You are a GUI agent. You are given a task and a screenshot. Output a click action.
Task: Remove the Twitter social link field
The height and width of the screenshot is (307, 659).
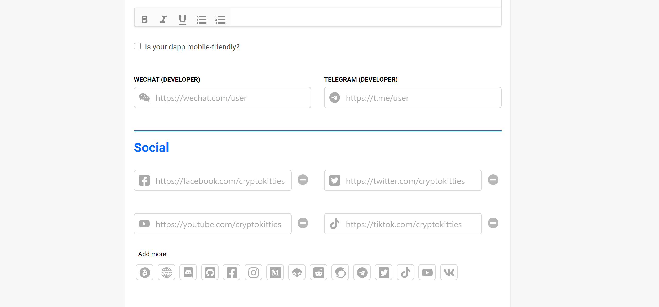pyautogui.click(x=493, y=180)
